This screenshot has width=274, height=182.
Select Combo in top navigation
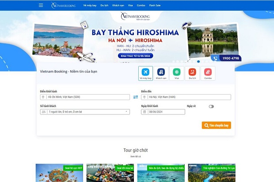coord(141,5)
